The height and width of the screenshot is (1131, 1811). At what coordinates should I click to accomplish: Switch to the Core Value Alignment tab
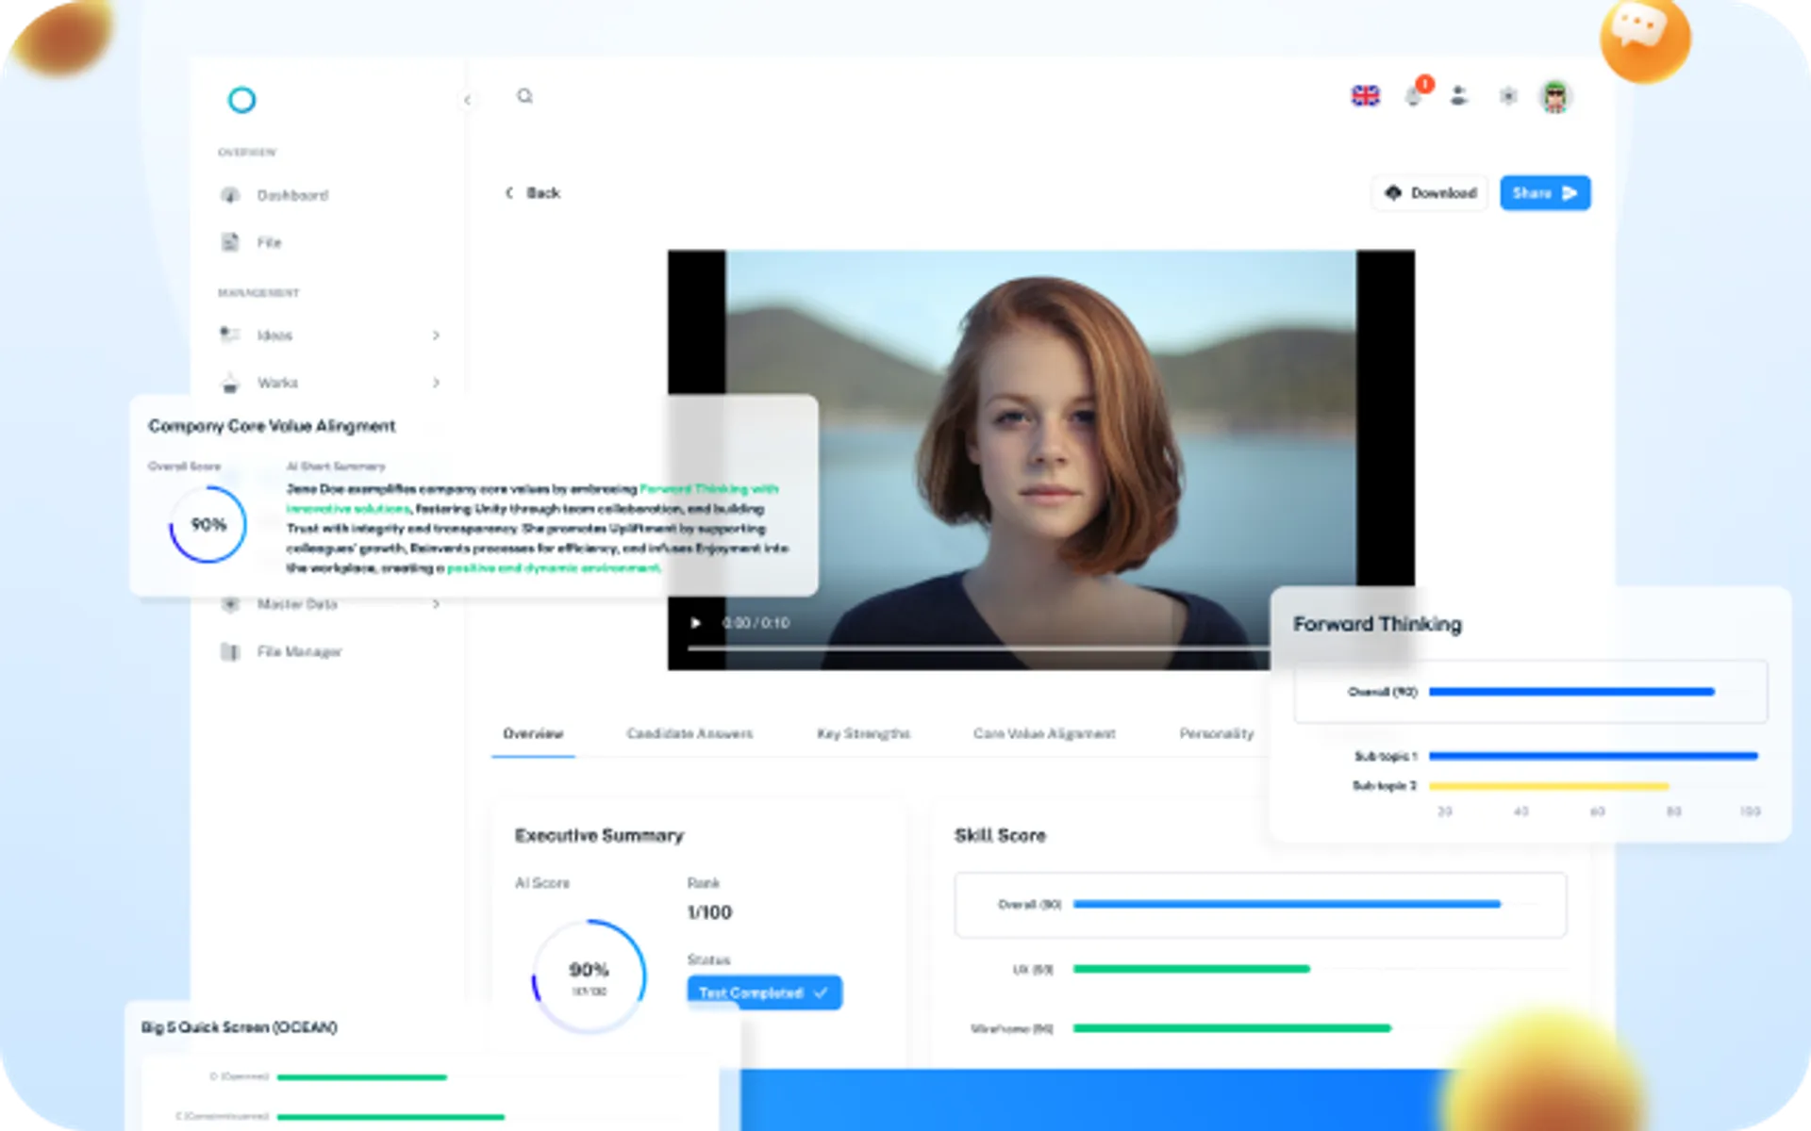pos(1044,733)
